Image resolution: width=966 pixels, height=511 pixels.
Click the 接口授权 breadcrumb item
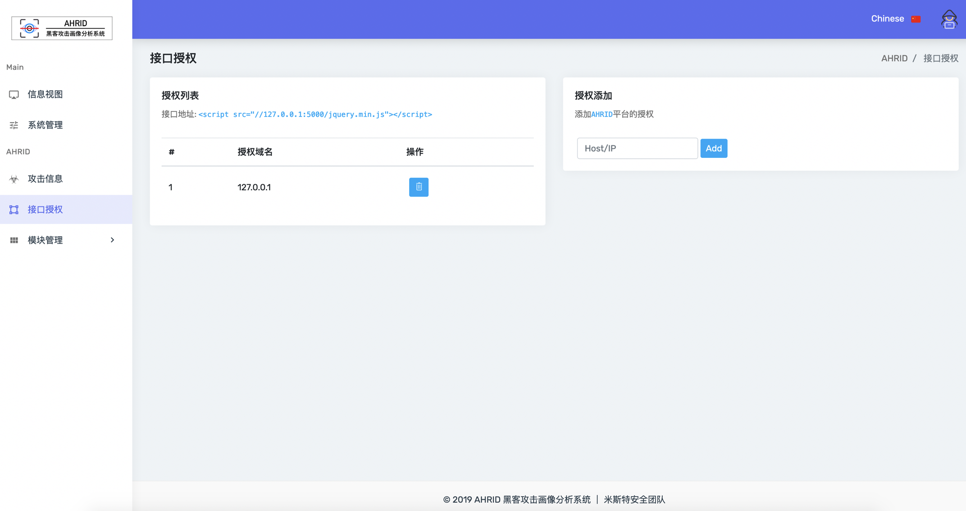pyautogui.click(x=941, y=58)
